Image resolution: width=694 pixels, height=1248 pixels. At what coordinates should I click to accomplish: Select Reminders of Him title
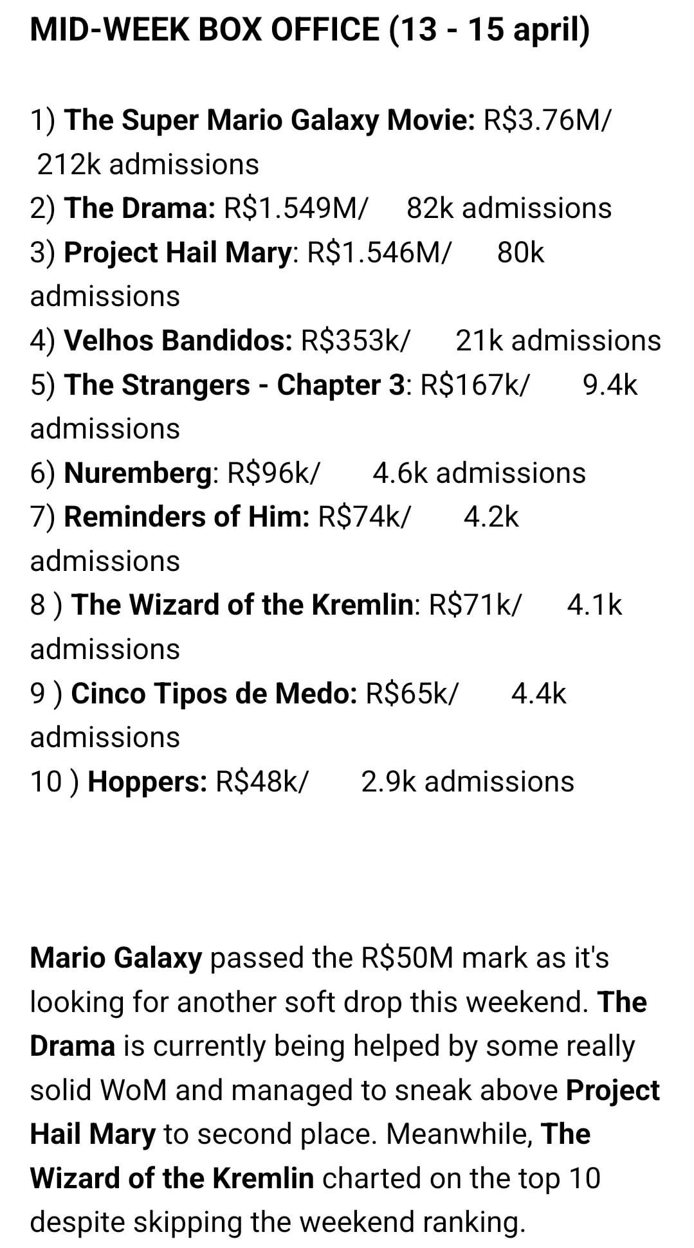(x=187, y=517)
